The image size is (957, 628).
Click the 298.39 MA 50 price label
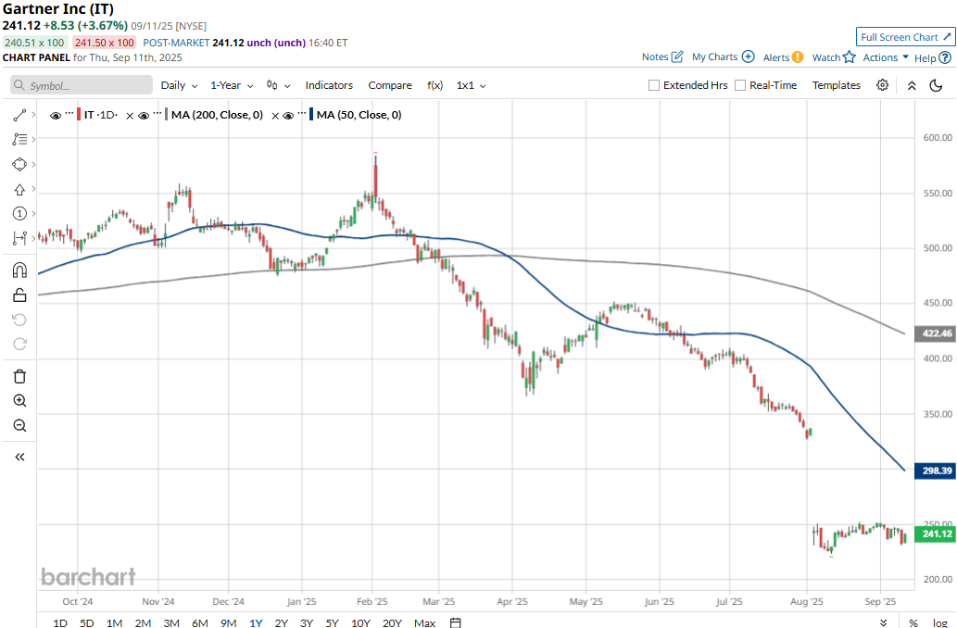tap(936, 471)
